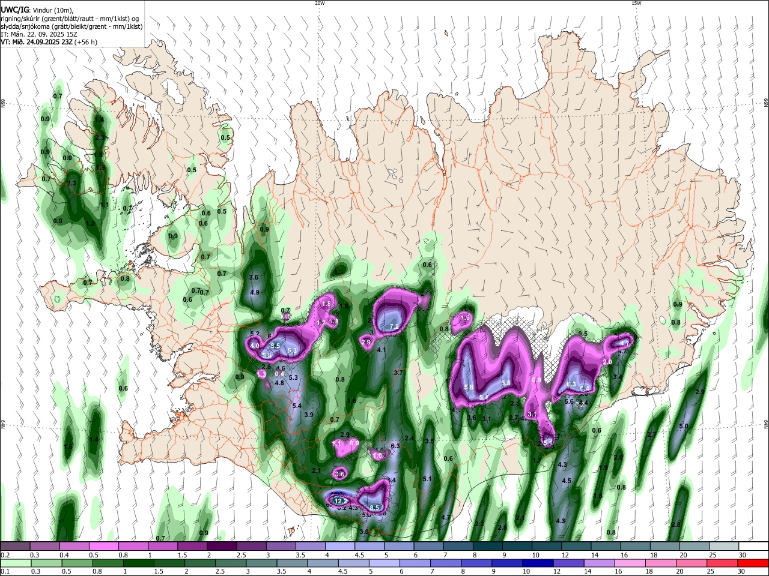The height and width of the screenshot is (576, 769).
Task: Click the 0.2 label on purple scale
Action: pyautogui.click(x=5, y=555)
